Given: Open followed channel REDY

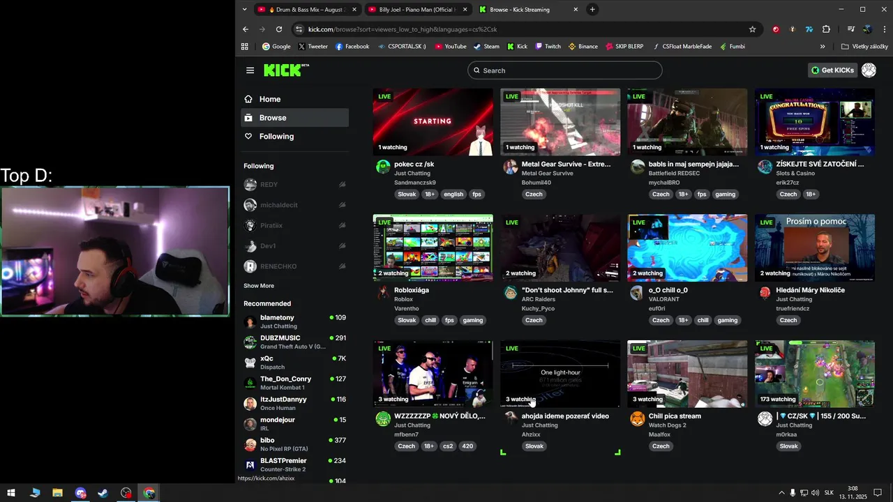Looking at the screenshot, I should pyautogui.click(x=294, y=185).
